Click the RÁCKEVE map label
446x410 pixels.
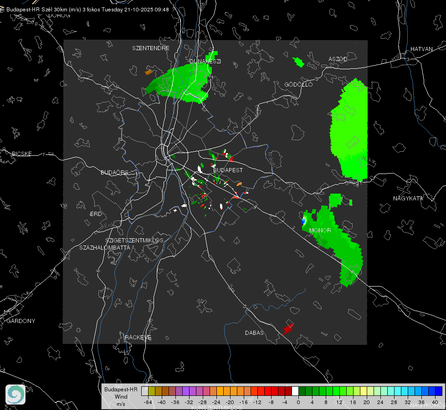click(138, 338)
